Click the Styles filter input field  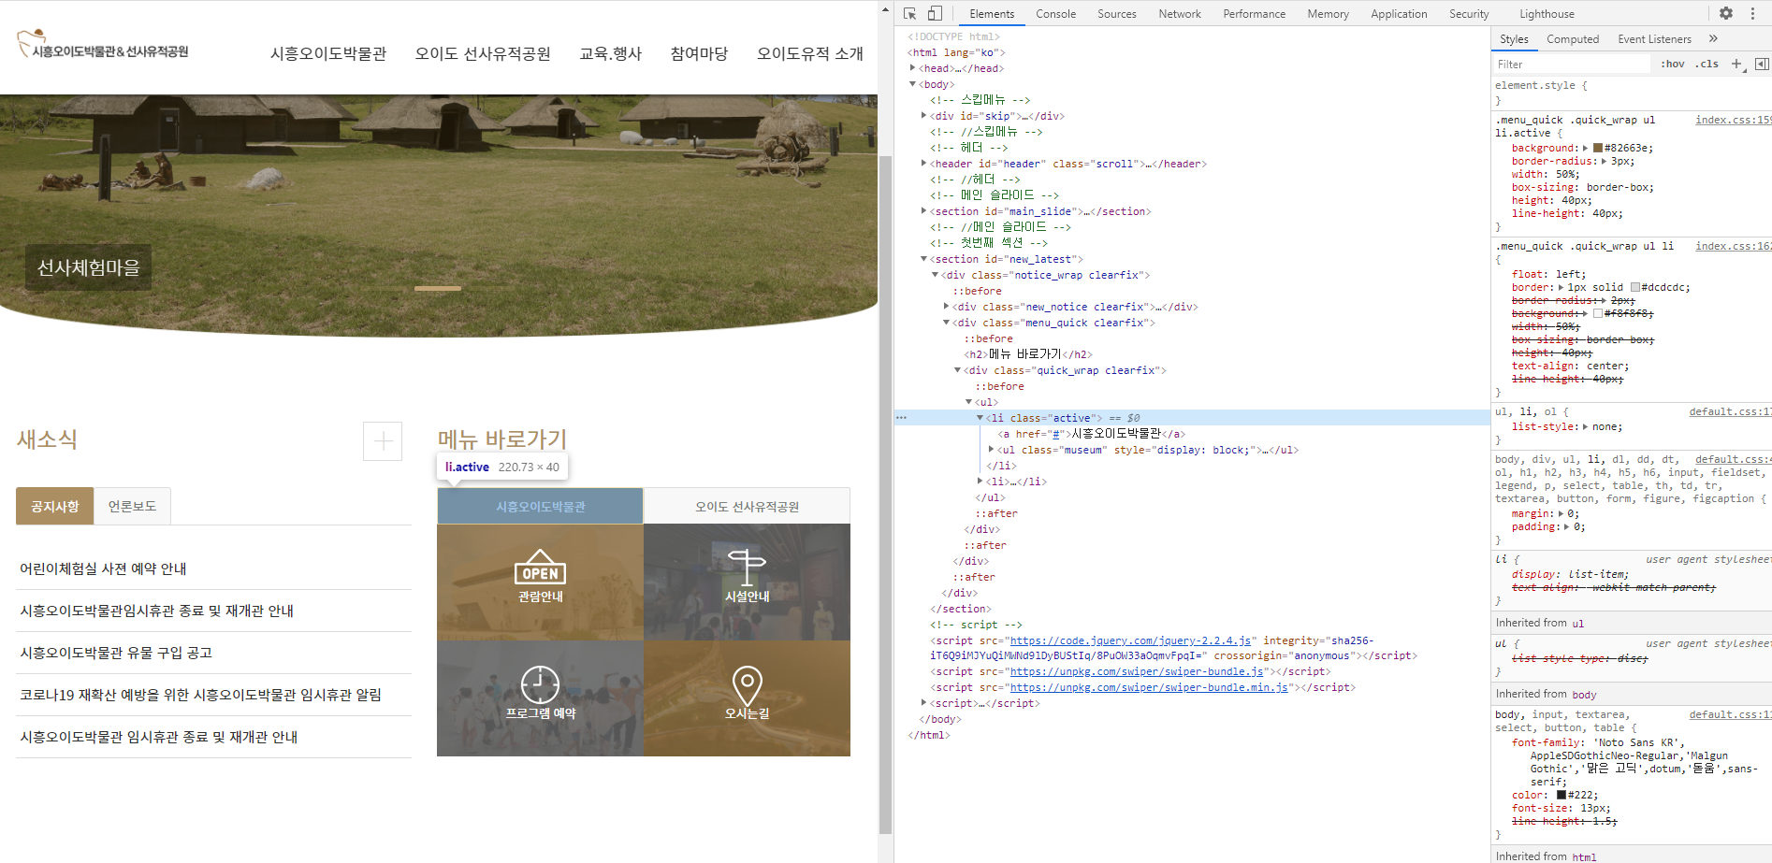1572,64
